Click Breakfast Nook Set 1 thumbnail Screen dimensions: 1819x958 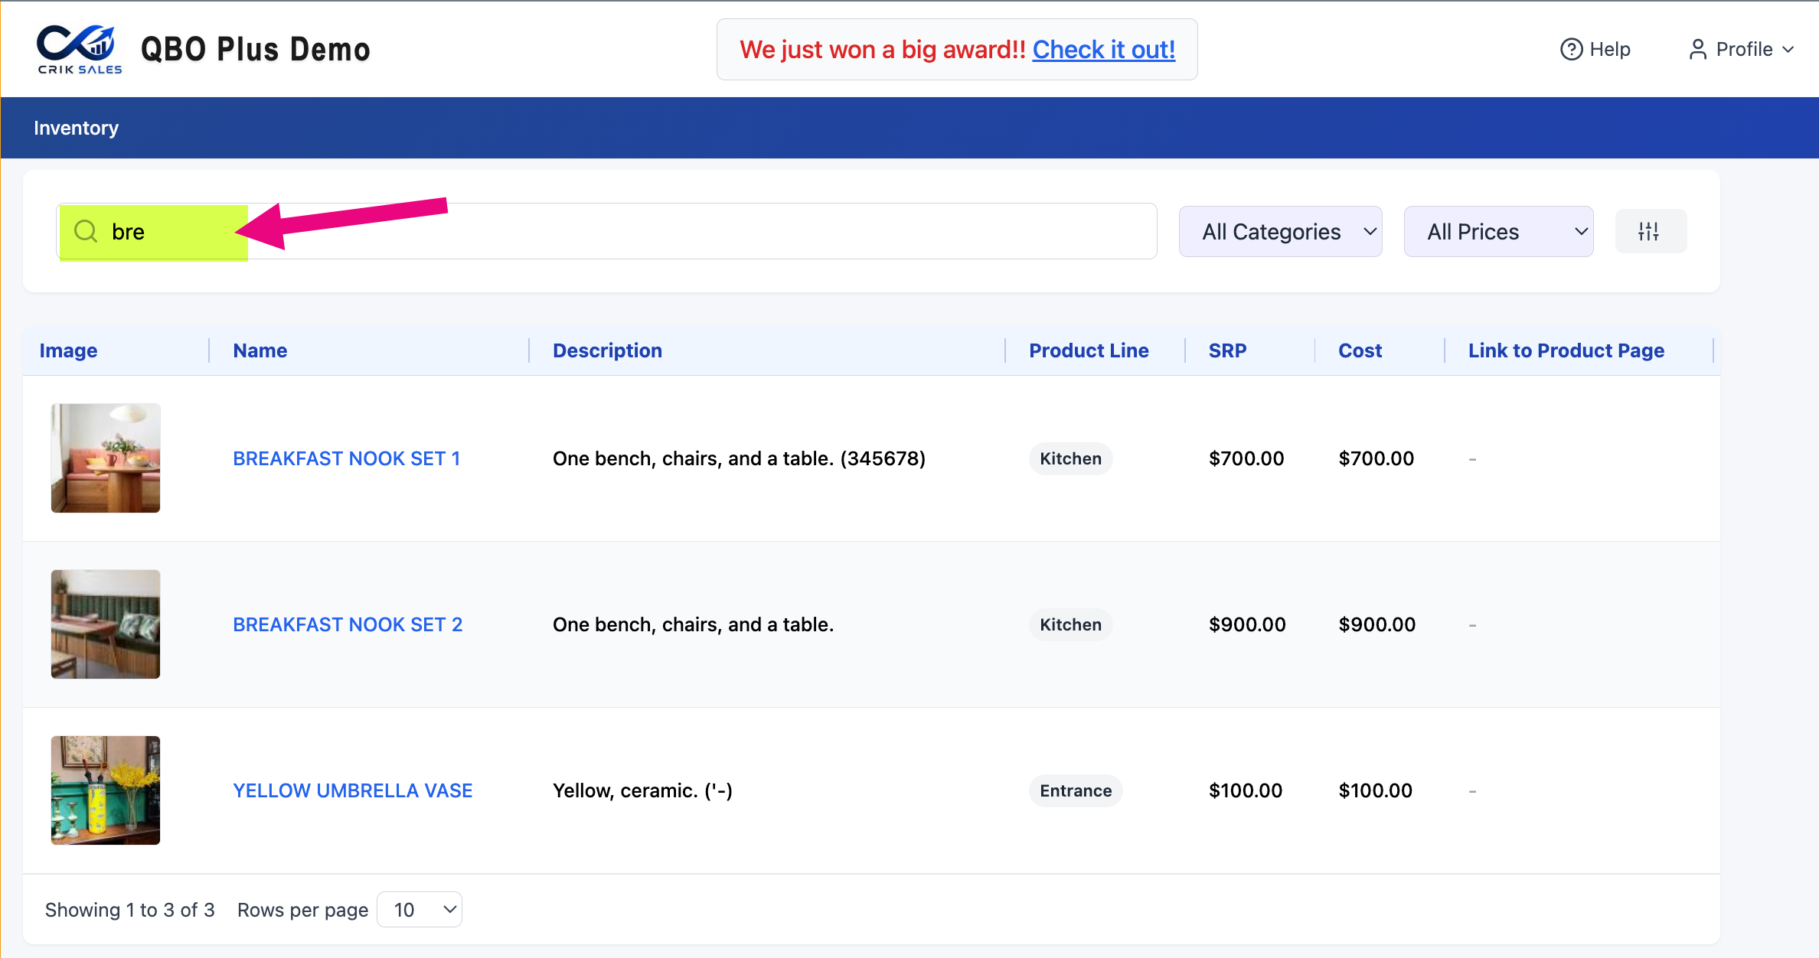click(x=106, y=458)
